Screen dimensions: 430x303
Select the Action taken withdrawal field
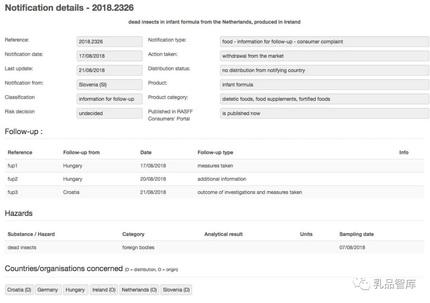(324, 56)
